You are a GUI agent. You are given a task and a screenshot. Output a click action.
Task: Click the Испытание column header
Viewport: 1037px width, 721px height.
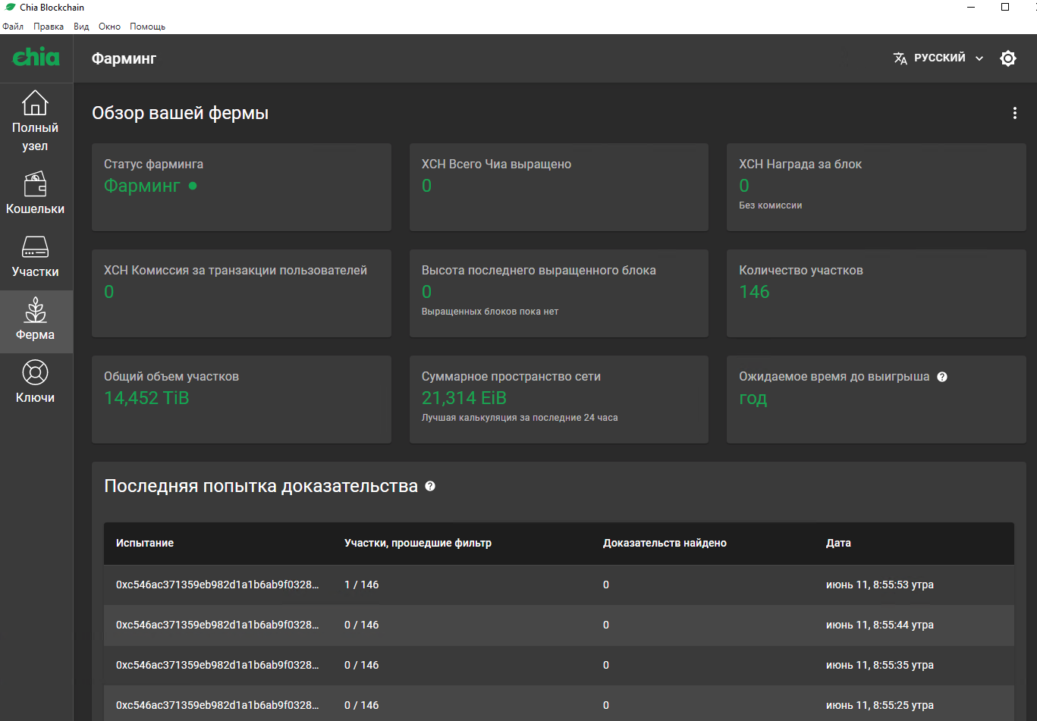click(145, 543)
